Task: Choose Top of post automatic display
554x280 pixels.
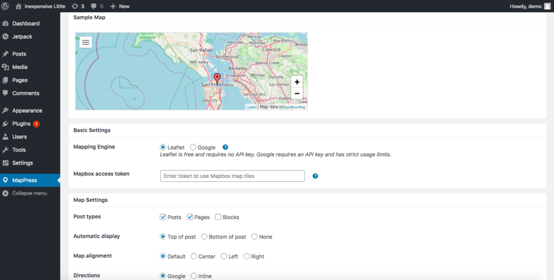Action: click(162, 237)
